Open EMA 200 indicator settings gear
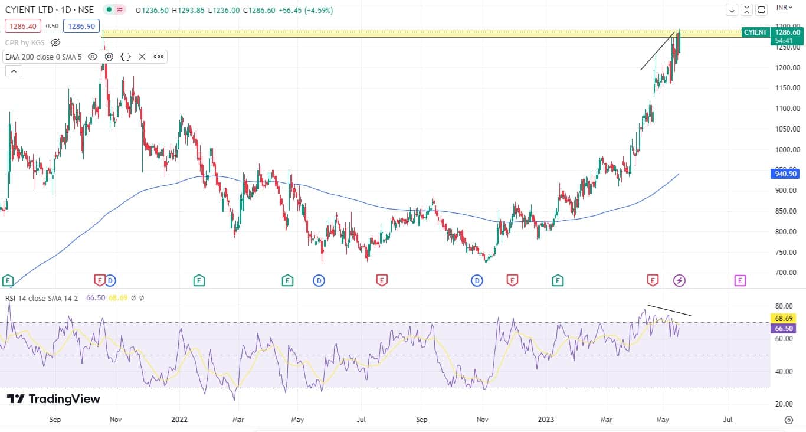 pyautogui.click(x=109, y=57)
